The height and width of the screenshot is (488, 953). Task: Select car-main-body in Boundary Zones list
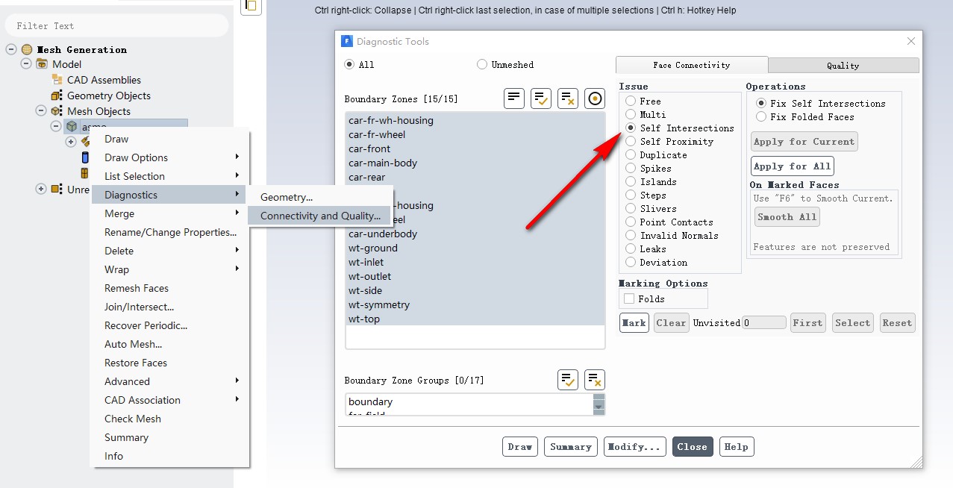tap(475, 163)
